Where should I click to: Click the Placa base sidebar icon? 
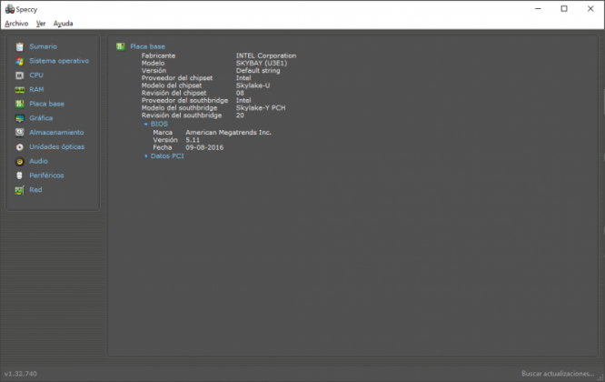coord(20,104)
